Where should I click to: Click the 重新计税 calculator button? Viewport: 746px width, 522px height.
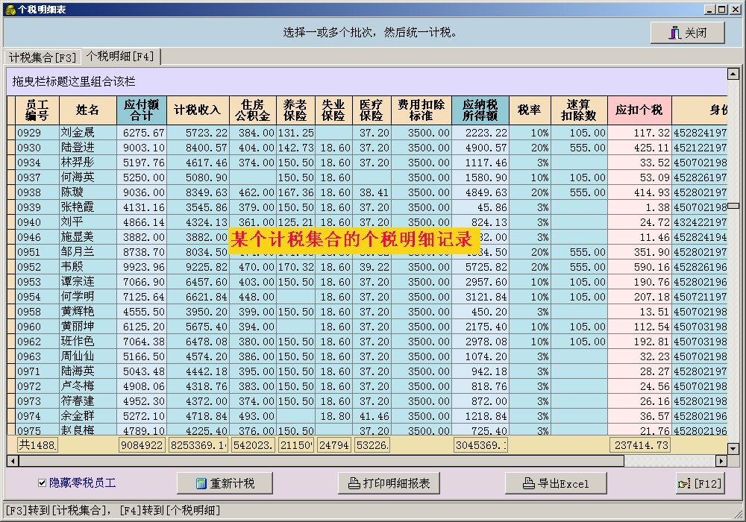(x=225, y=483)
